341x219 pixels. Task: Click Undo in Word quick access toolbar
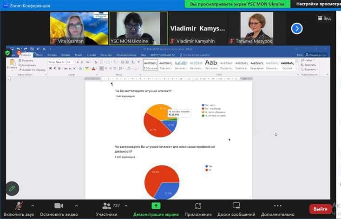tap(18, 49)
